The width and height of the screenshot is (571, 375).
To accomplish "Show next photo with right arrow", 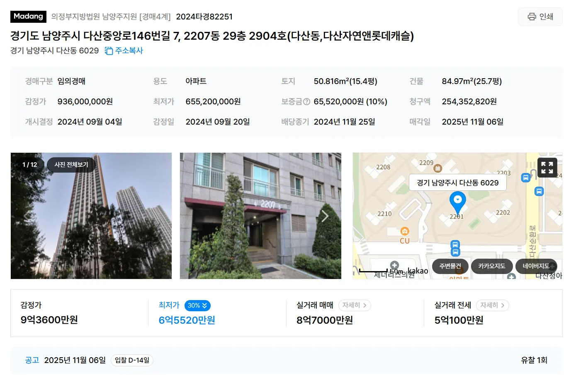I will tap(325, 216).
